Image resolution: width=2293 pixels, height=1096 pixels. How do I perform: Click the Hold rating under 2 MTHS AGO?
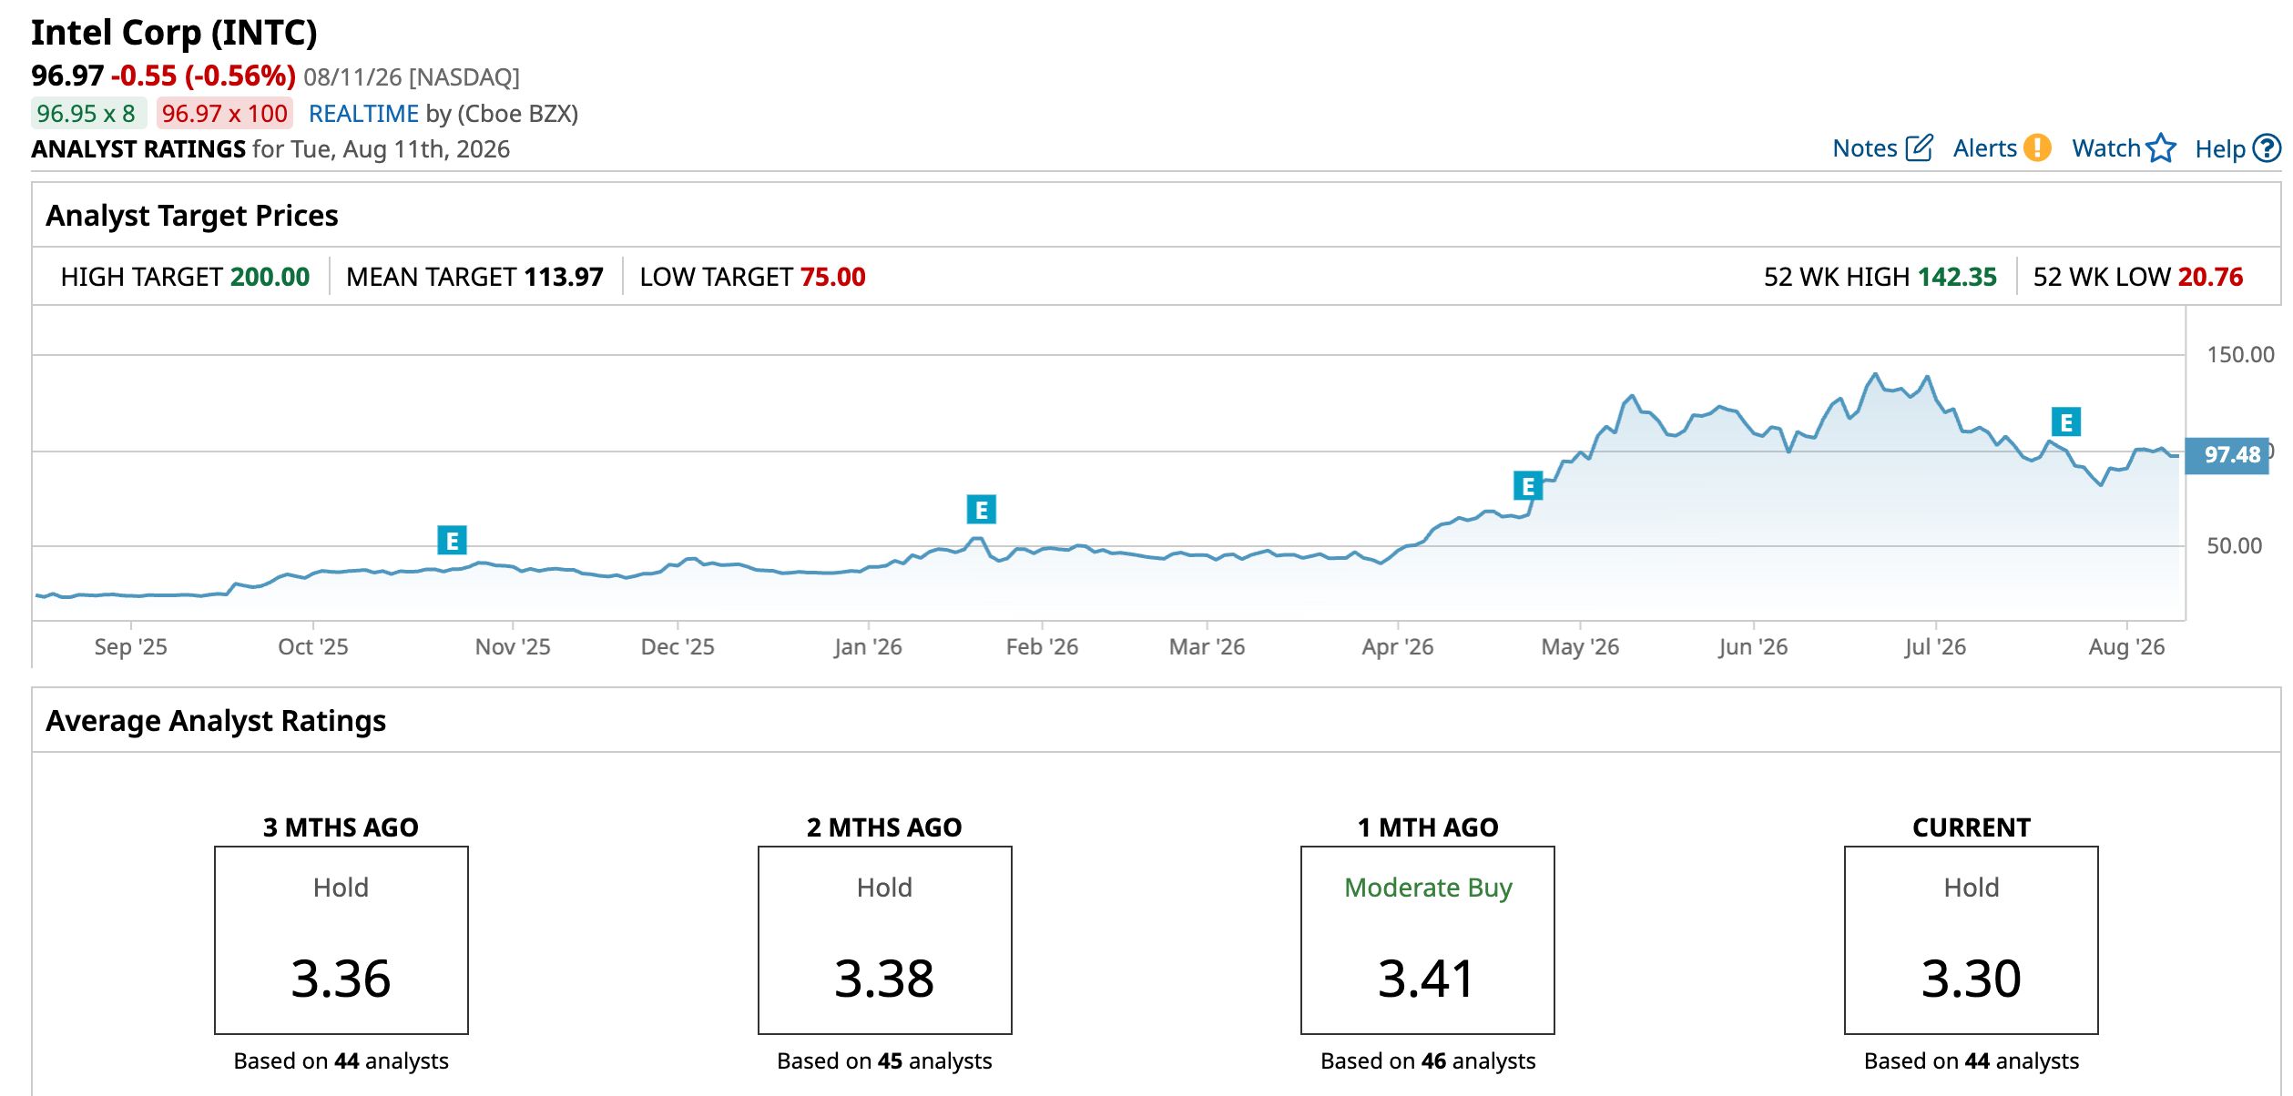coord(884,888)
